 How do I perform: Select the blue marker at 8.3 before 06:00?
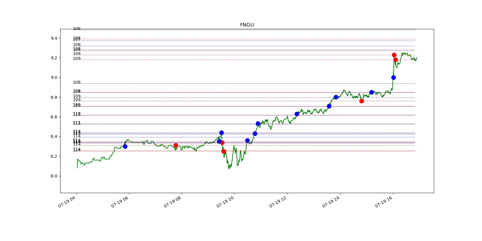125,146
